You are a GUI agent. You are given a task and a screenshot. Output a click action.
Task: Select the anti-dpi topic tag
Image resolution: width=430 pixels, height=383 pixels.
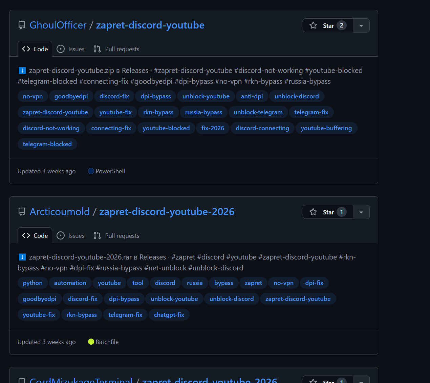tap(252, 96)
